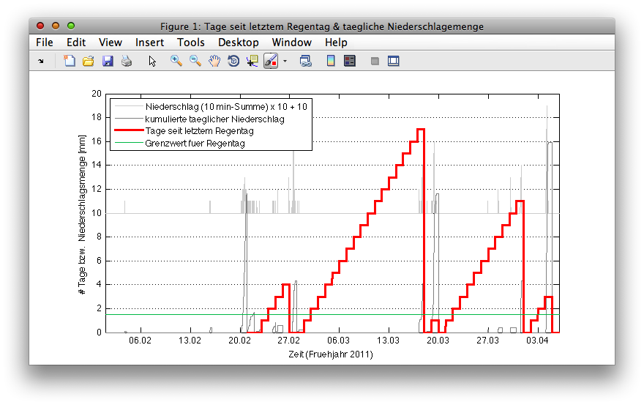Select the Zoom In magnifier tool

pyautogui.click(x=176, y=62)
